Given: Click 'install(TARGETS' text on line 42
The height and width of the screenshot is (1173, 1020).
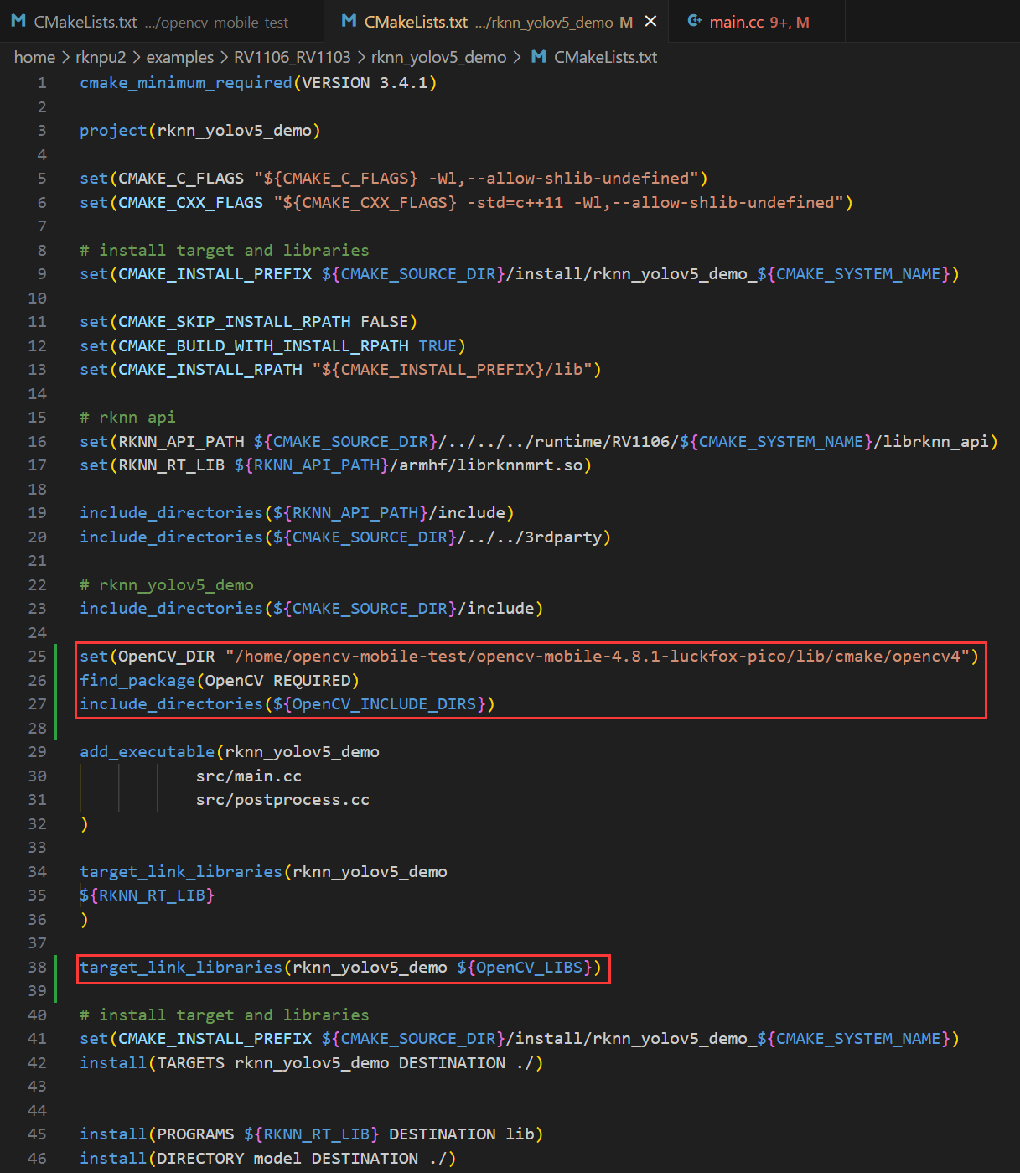Looking at the screenshot, I should pyautogui.click(x=152, y=1063).
